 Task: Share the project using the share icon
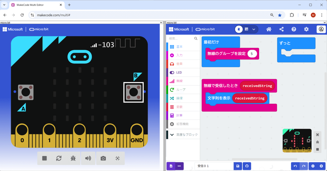click(281, 29)
